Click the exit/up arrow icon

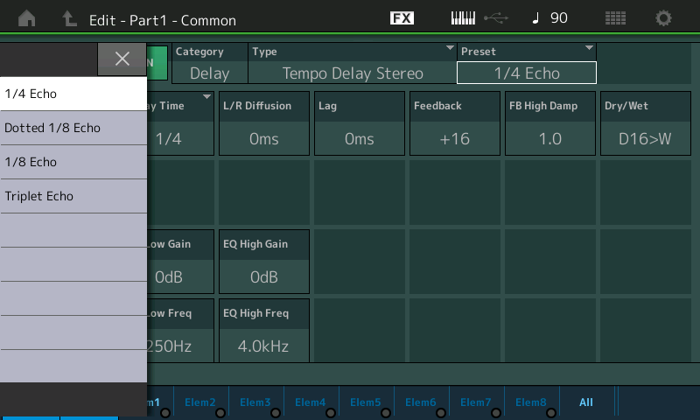coord(69,18)
